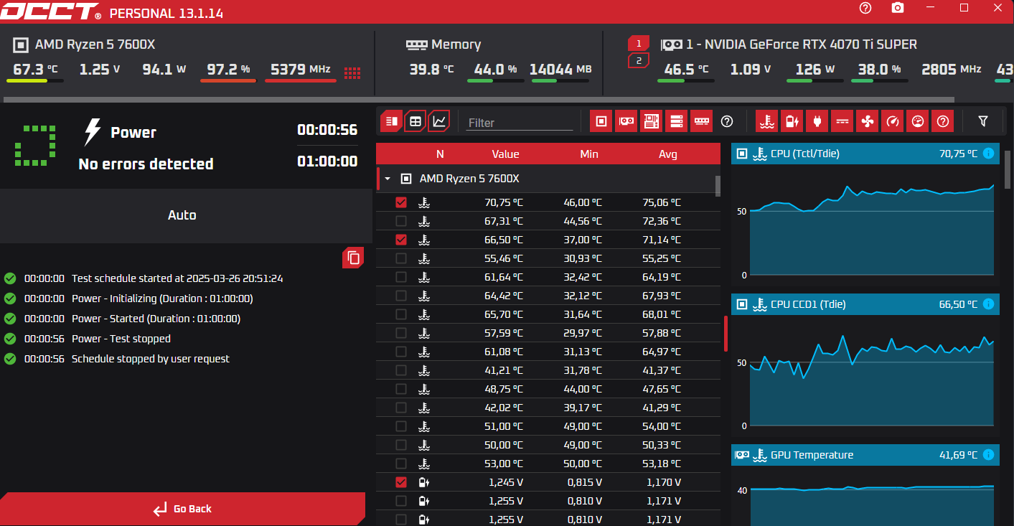Switch to table-only monitoring view
Screen dimensions: 1014x526
coord(415,121)
